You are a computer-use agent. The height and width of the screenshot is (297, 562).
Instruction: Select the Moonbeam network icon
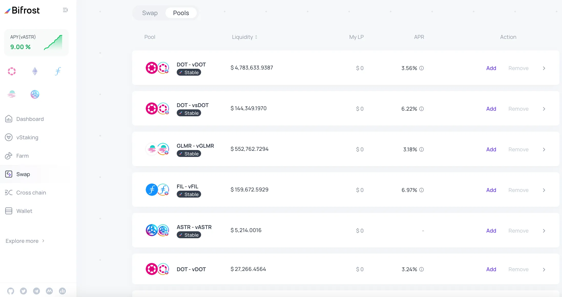(12, 94)
